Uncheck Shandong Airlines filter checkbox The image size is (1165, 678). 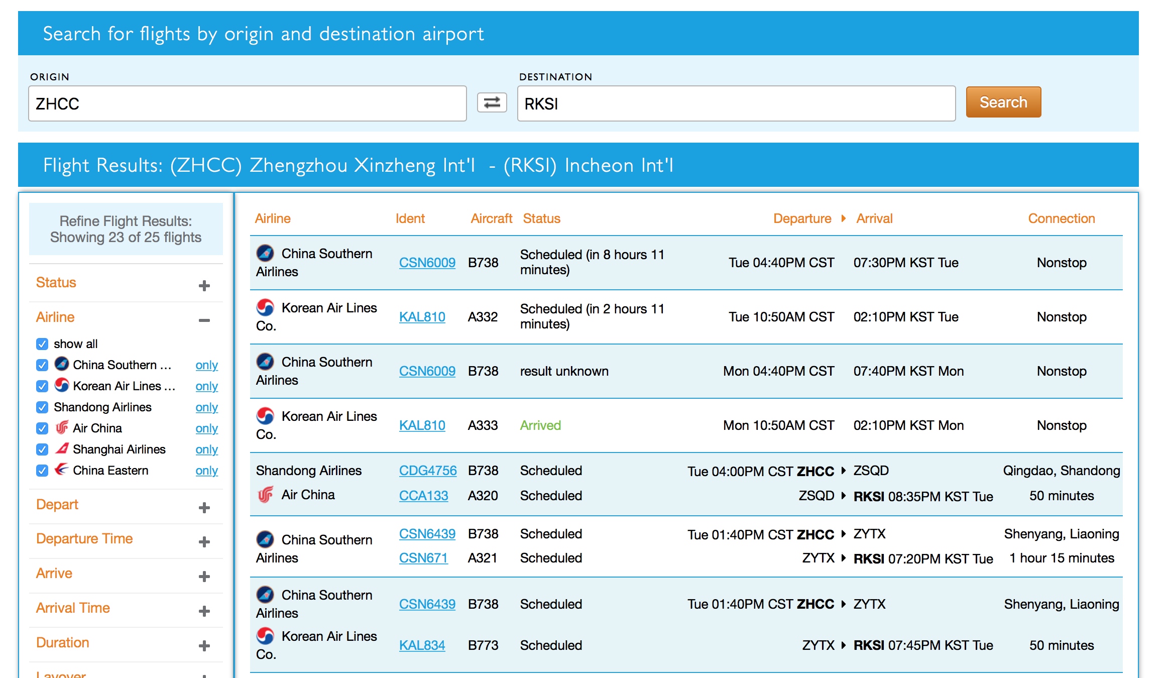tap(42, 407)
